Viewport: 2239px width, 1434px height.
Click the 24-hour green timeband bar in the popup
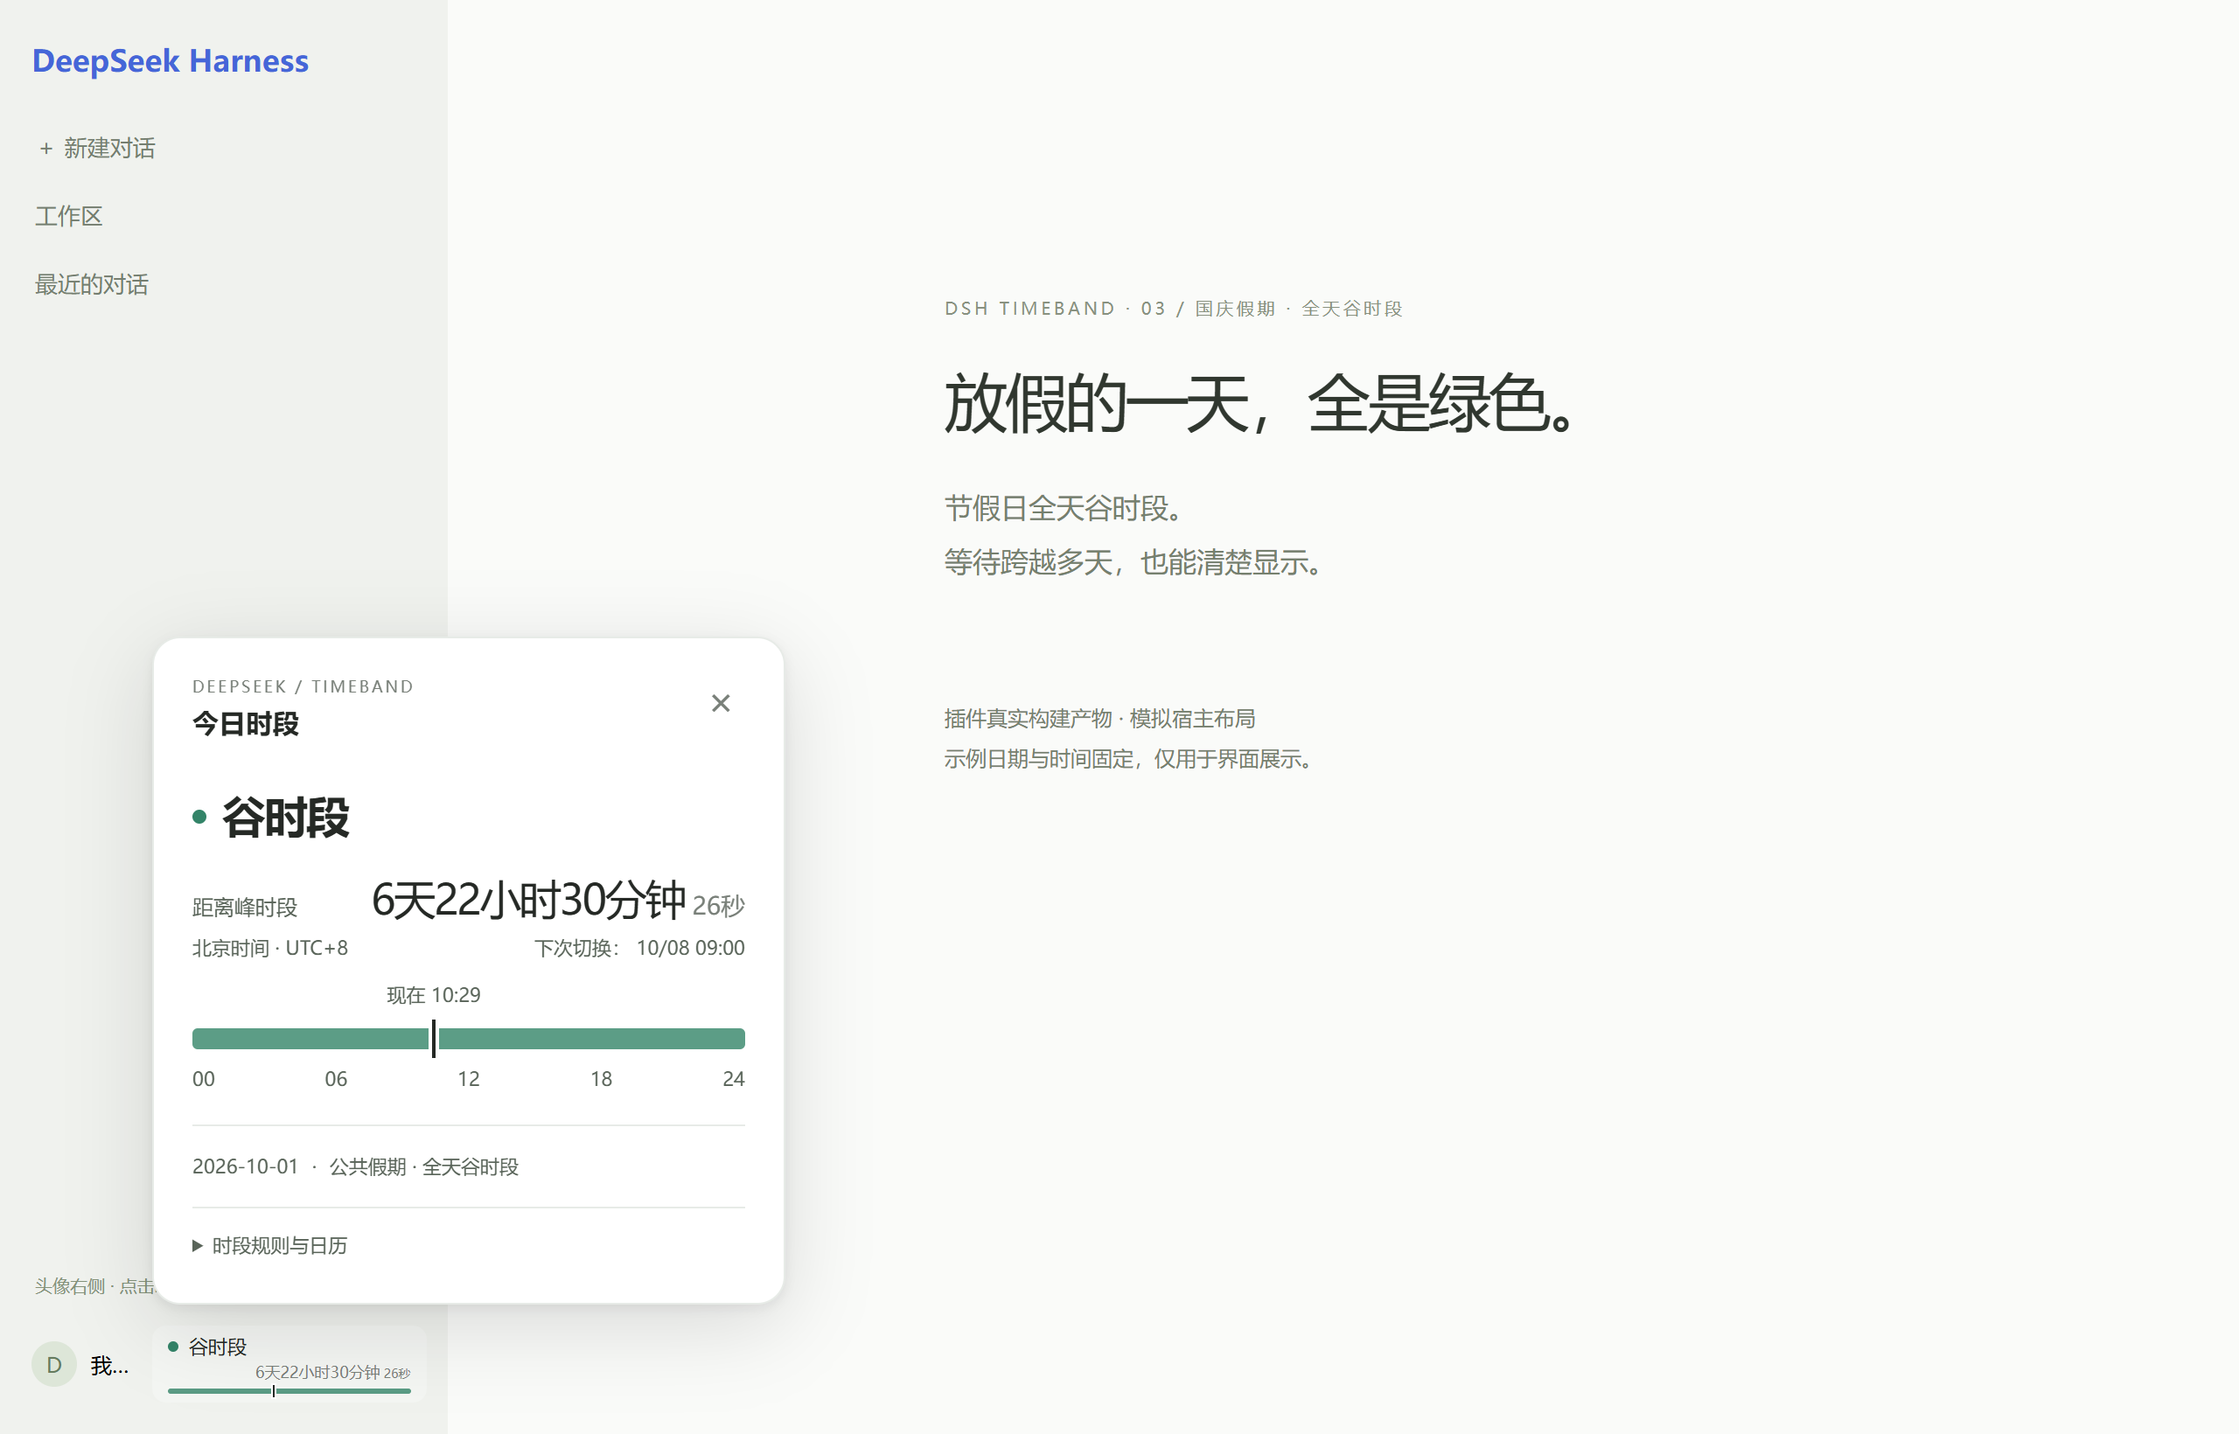[x=469, y=1038]
